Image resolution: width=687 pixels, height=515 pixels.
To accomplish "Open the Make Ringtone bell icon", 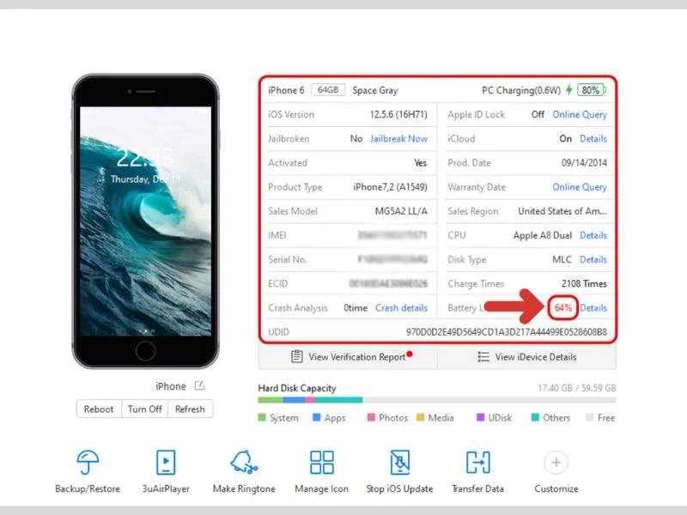I will [x=244, y=462].
